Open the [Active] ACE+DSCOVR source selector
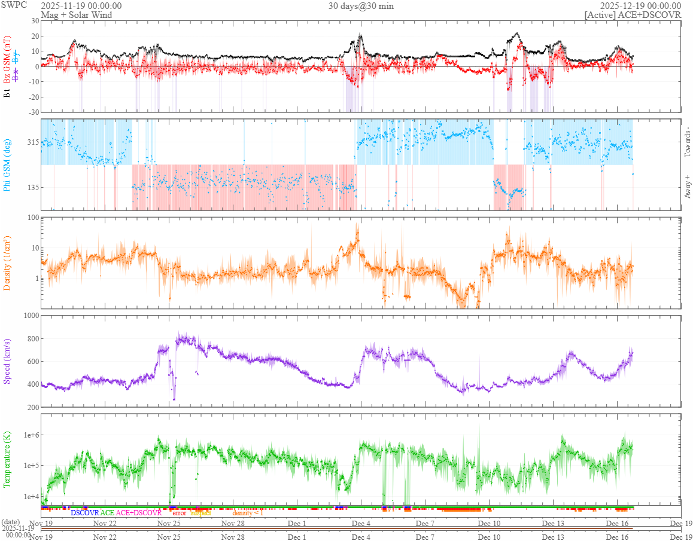This screenshot has height=541, width=693. tap(633, 15)
